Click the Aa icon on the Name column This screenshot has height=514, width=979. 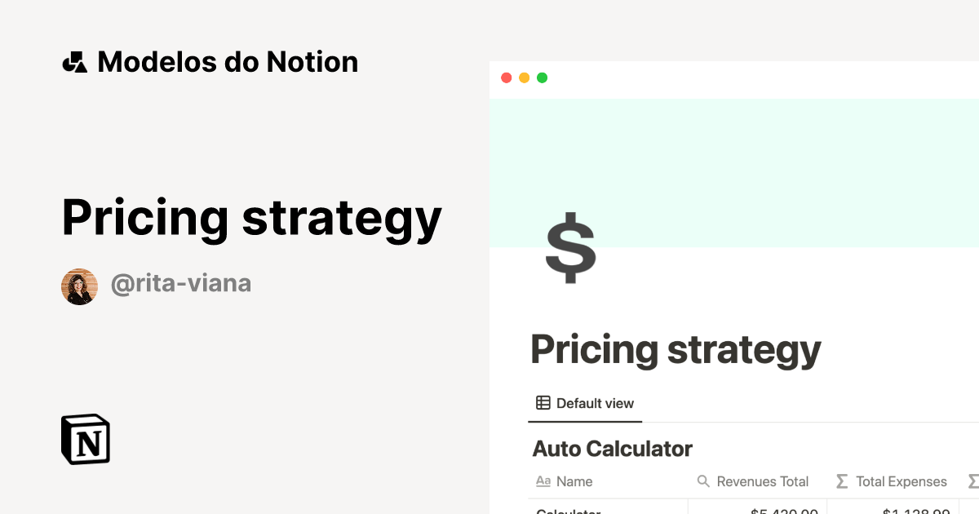[x=543, y=481]
